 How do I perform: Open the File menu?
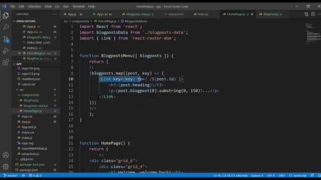13,6
